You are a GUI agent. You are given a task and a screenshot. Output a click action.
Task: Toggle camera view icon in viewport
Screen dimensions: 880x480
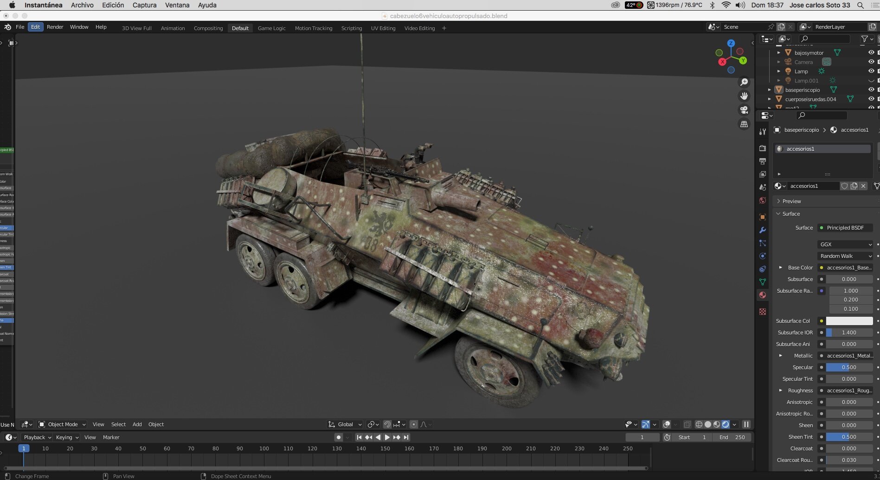744,110
